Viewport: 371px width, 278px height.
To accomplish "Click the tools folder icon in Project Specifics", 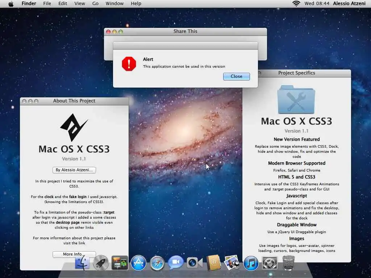I will [x=296, y=100].
